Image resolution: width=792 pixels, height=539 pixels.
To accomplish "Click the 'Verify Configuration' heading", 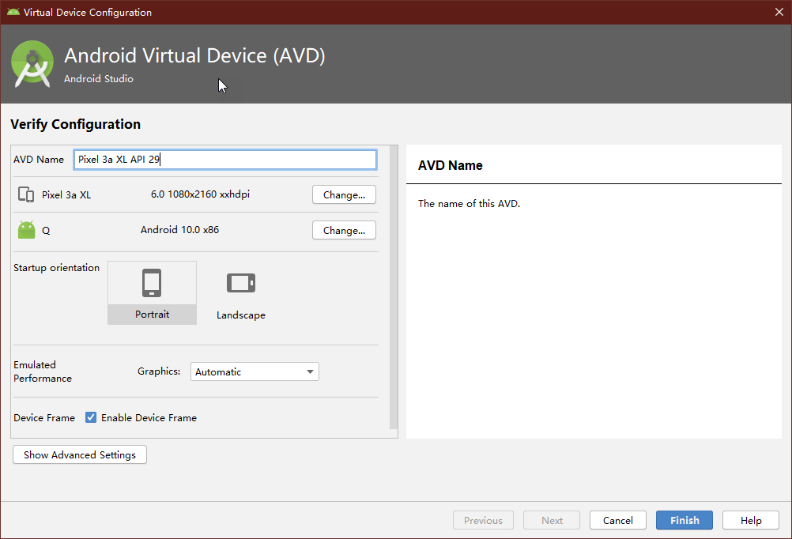I will pyautogui.click(x=76, y=124).
